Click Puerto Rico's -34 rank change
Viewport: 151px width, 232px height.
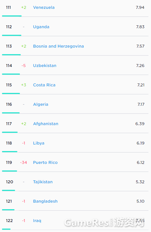pyautogui.click(x=24, y=162)
